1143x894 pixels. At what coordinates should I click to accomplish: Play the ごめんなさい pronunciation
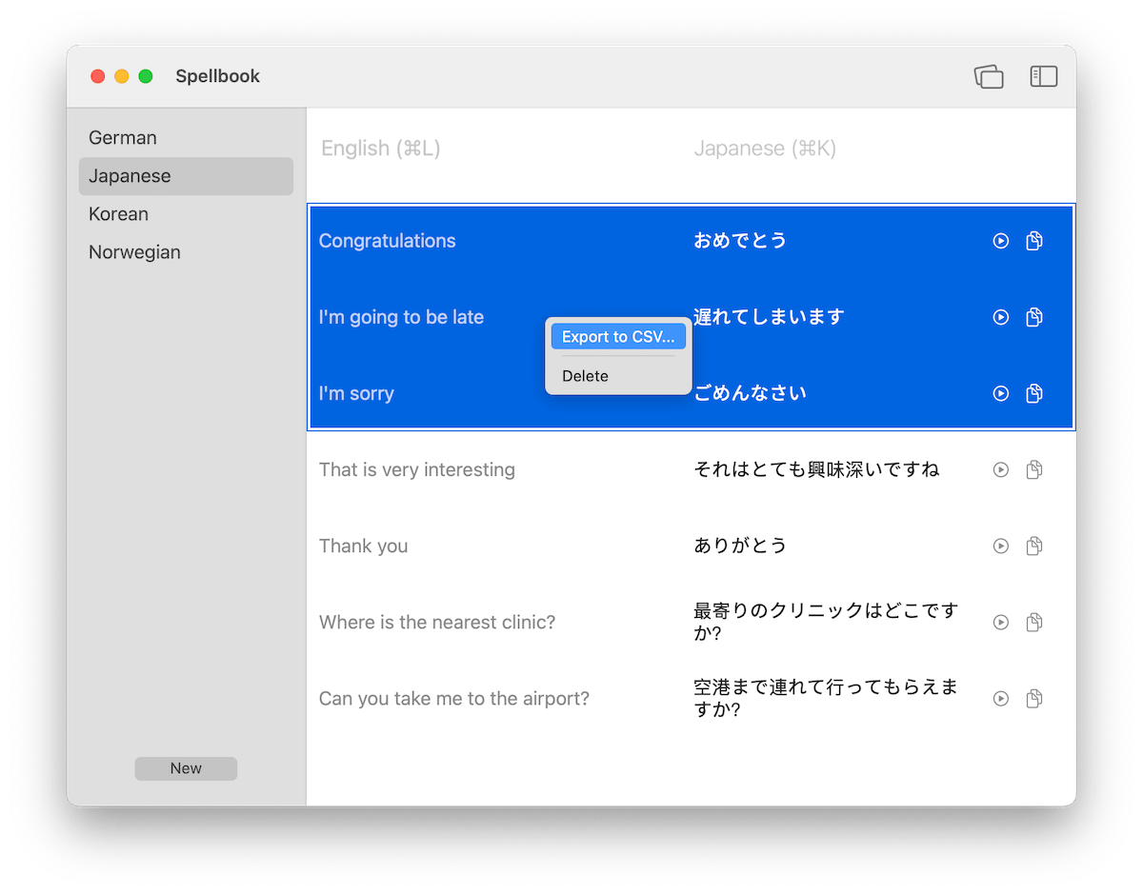coord(1000,393)
